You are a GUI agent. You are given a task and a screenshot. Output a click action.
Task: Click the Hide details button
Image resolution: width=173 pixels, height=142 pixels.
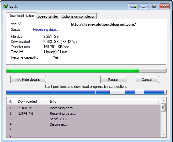28,79
